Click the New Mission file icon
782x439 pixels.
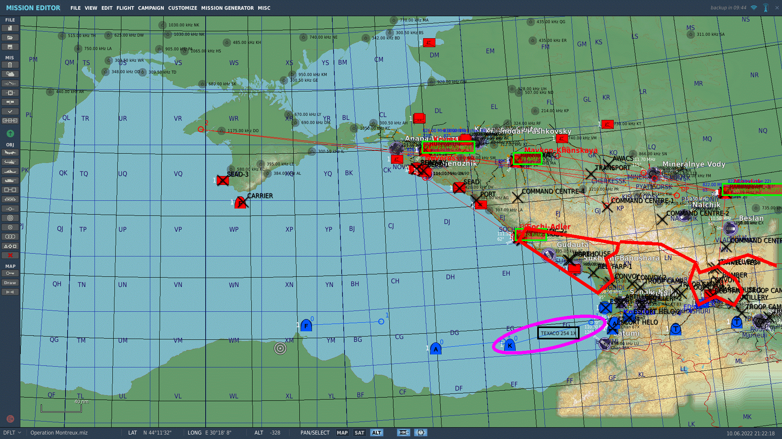tap(10, 28)
